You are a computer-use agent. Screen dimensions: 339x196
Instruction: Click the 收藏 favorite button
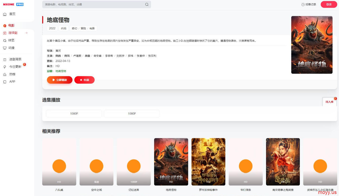[84, 80]
